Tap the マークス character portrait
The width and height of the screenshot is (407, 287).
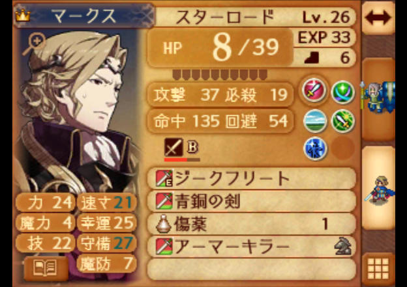(x=78, y=111)
